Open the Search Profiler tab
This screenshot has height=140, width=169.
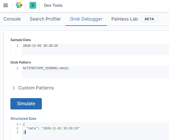(x=45, y=19)
